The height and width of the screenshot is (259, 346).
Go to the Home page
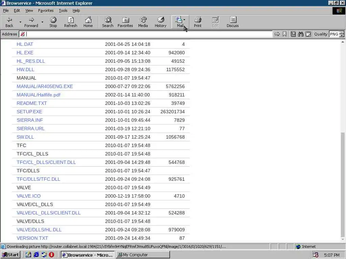click(x=88, y=22)
